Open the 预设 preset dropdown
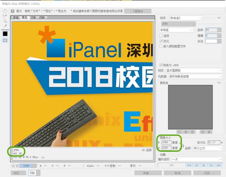 pos(185,18)
